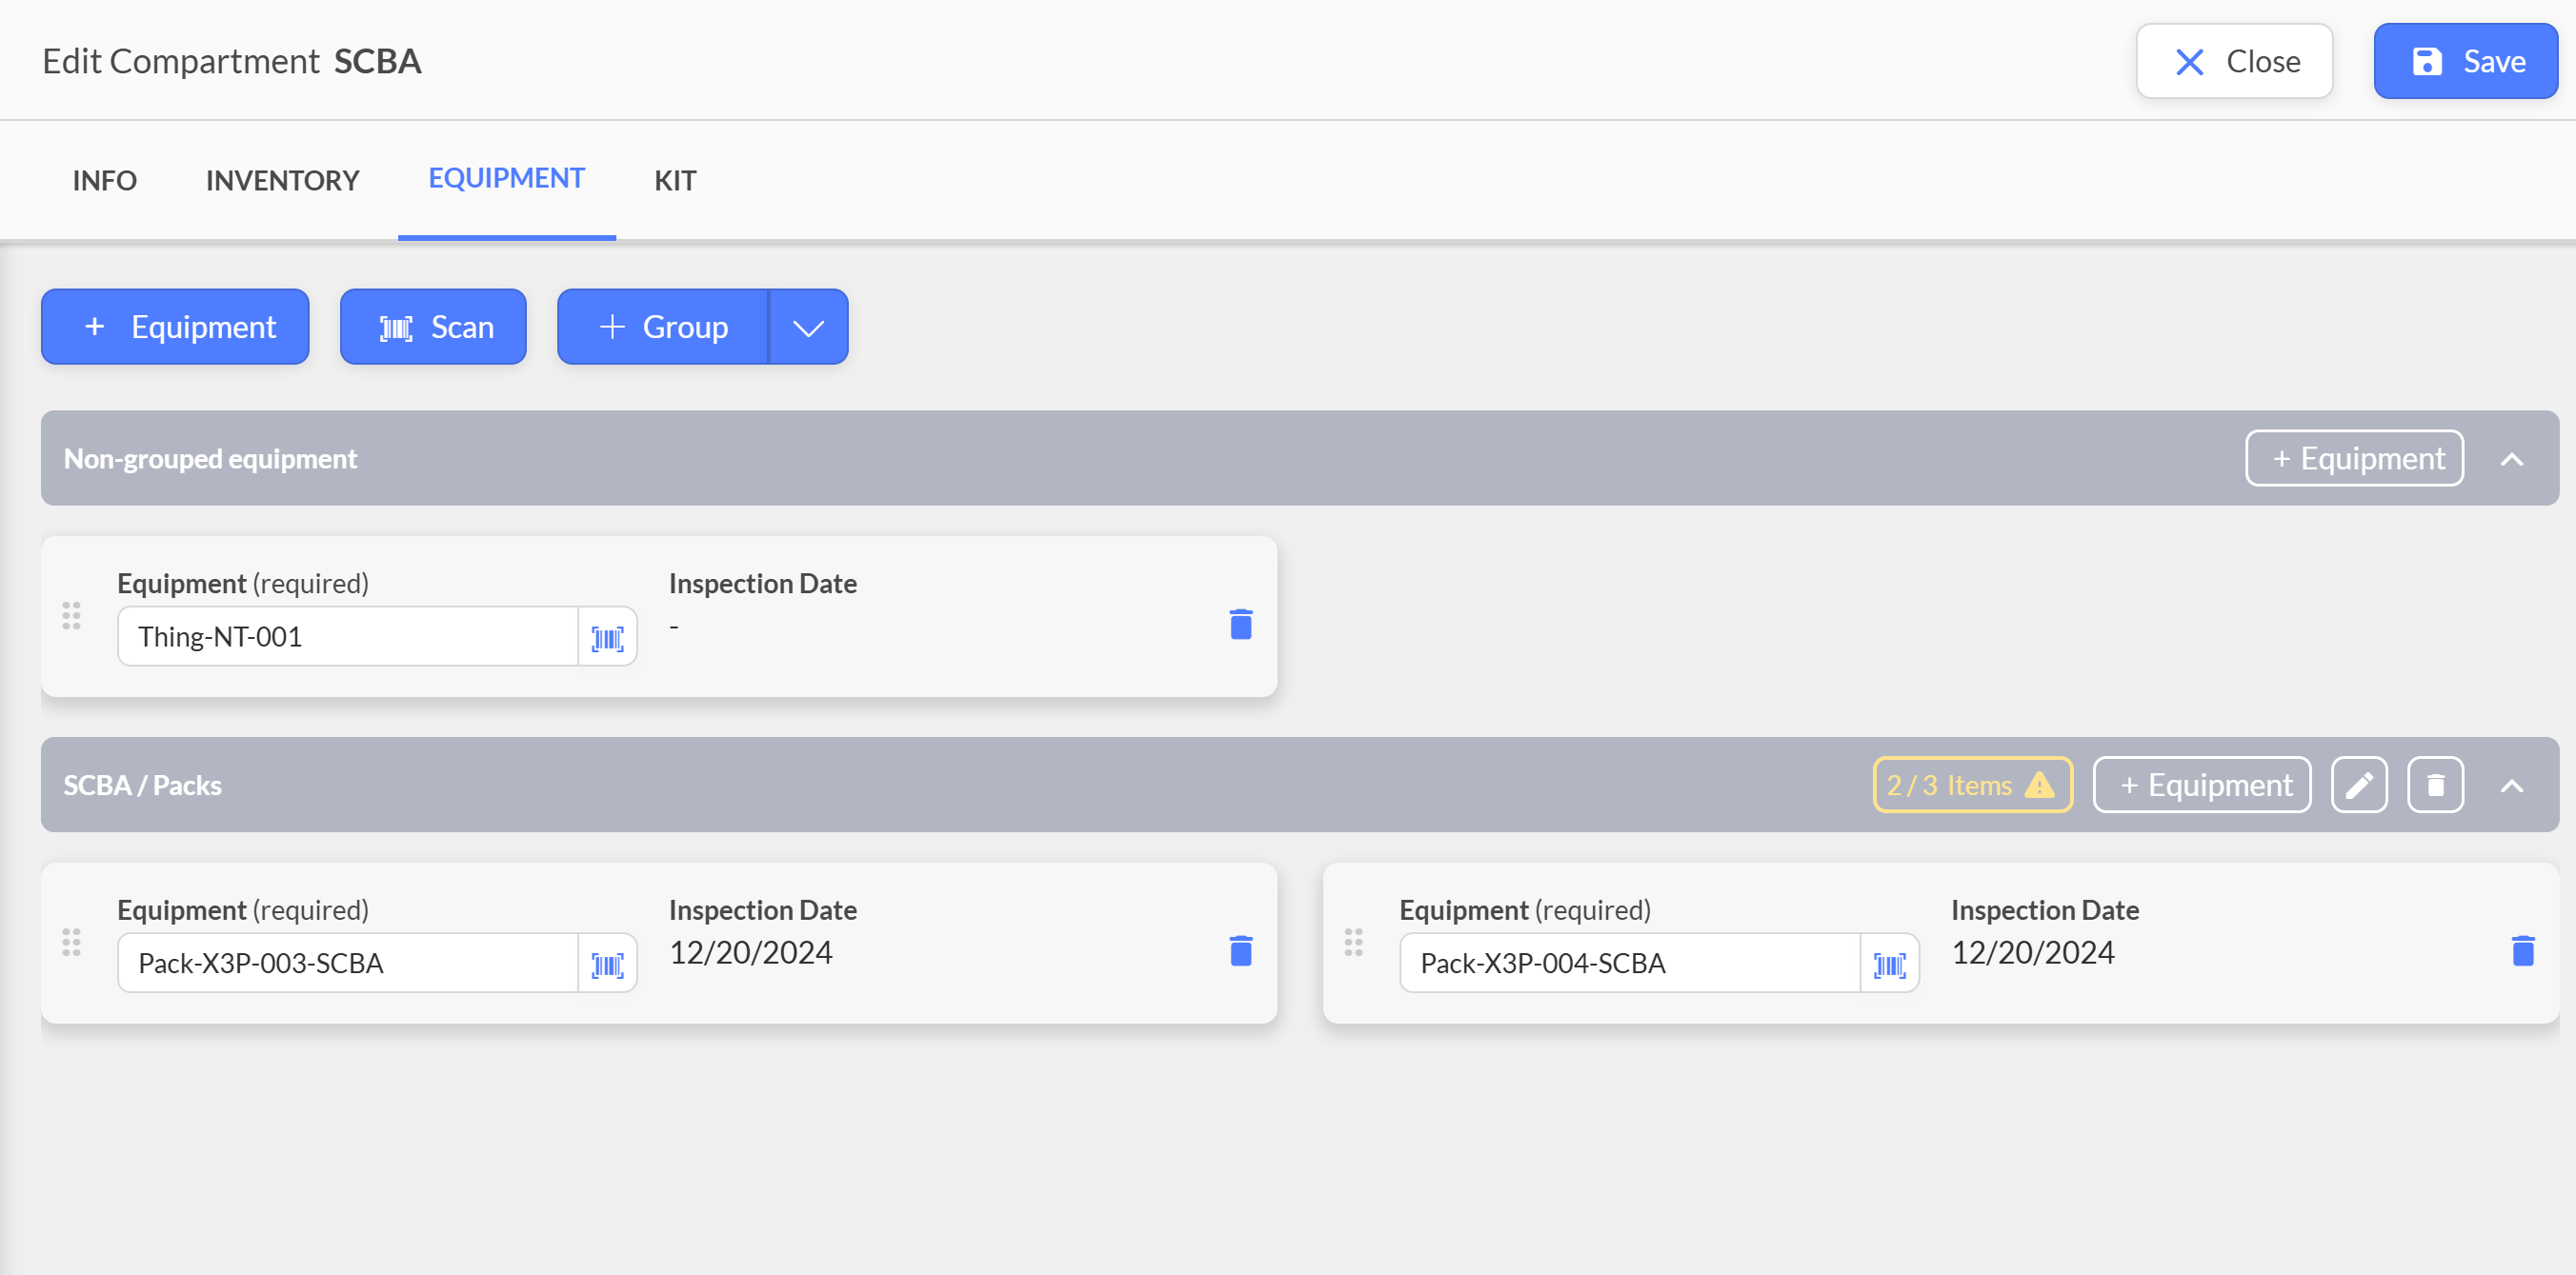Click barcode scan icon for Pack-X3P-004-SCBA
The width and height of the screenshot is (2576, 1275).
click(1889, 965)
